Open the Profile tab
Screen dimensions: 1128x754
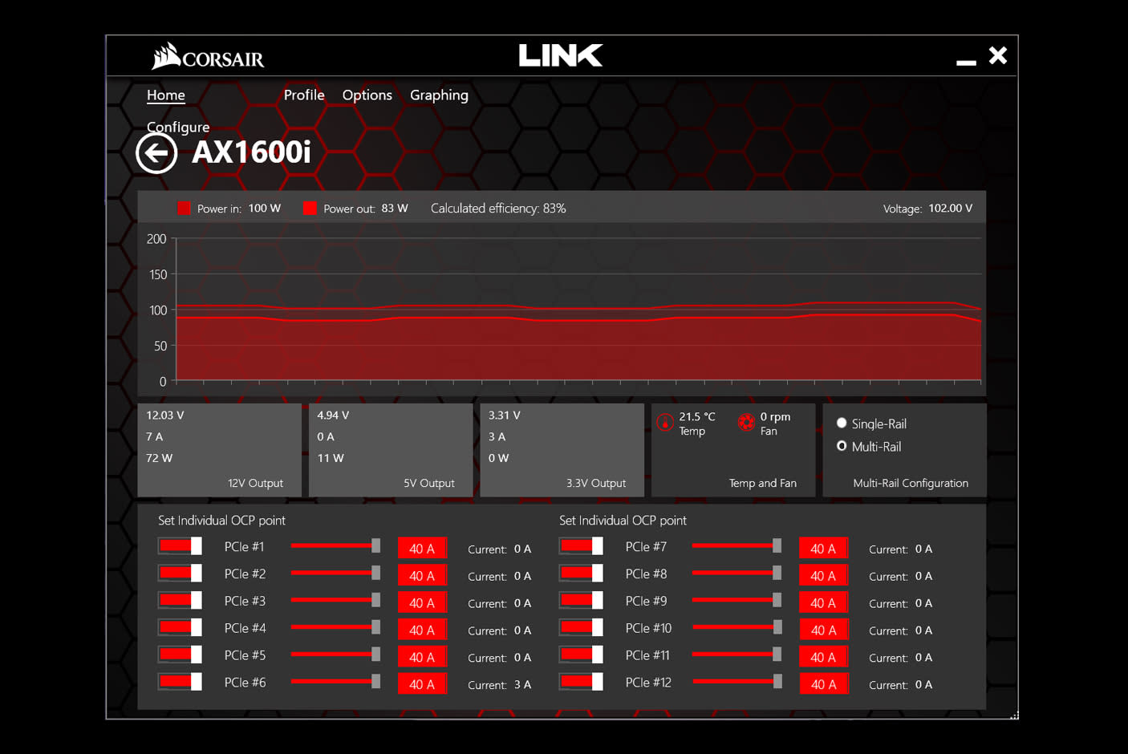[x=304, y=95]
